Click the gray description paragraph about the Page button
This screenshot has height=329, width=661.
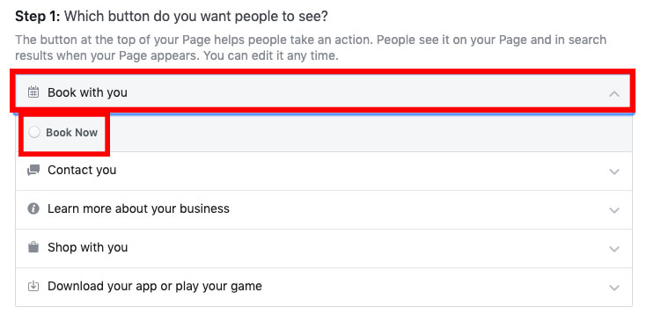[311, 48]
